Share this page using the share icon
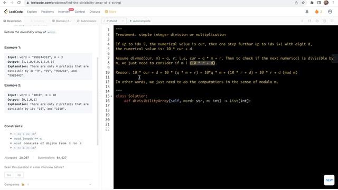 click(x=296, y=3)
